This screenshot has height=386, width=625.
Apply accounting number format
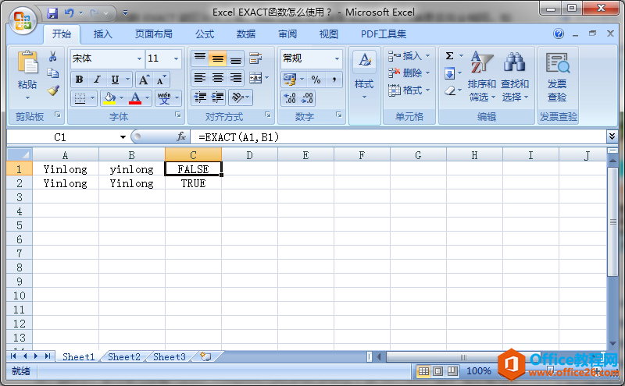pos(290,80)
